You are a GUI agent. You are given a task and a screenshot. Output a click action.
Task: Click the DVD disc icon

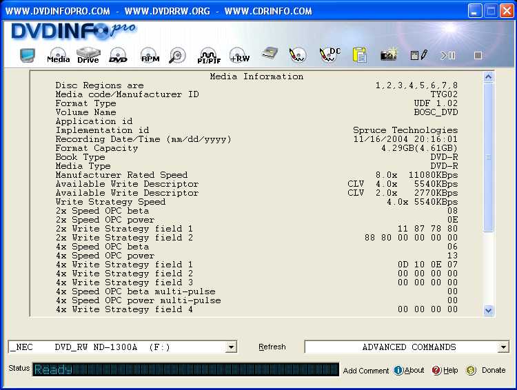click(118, 55)
